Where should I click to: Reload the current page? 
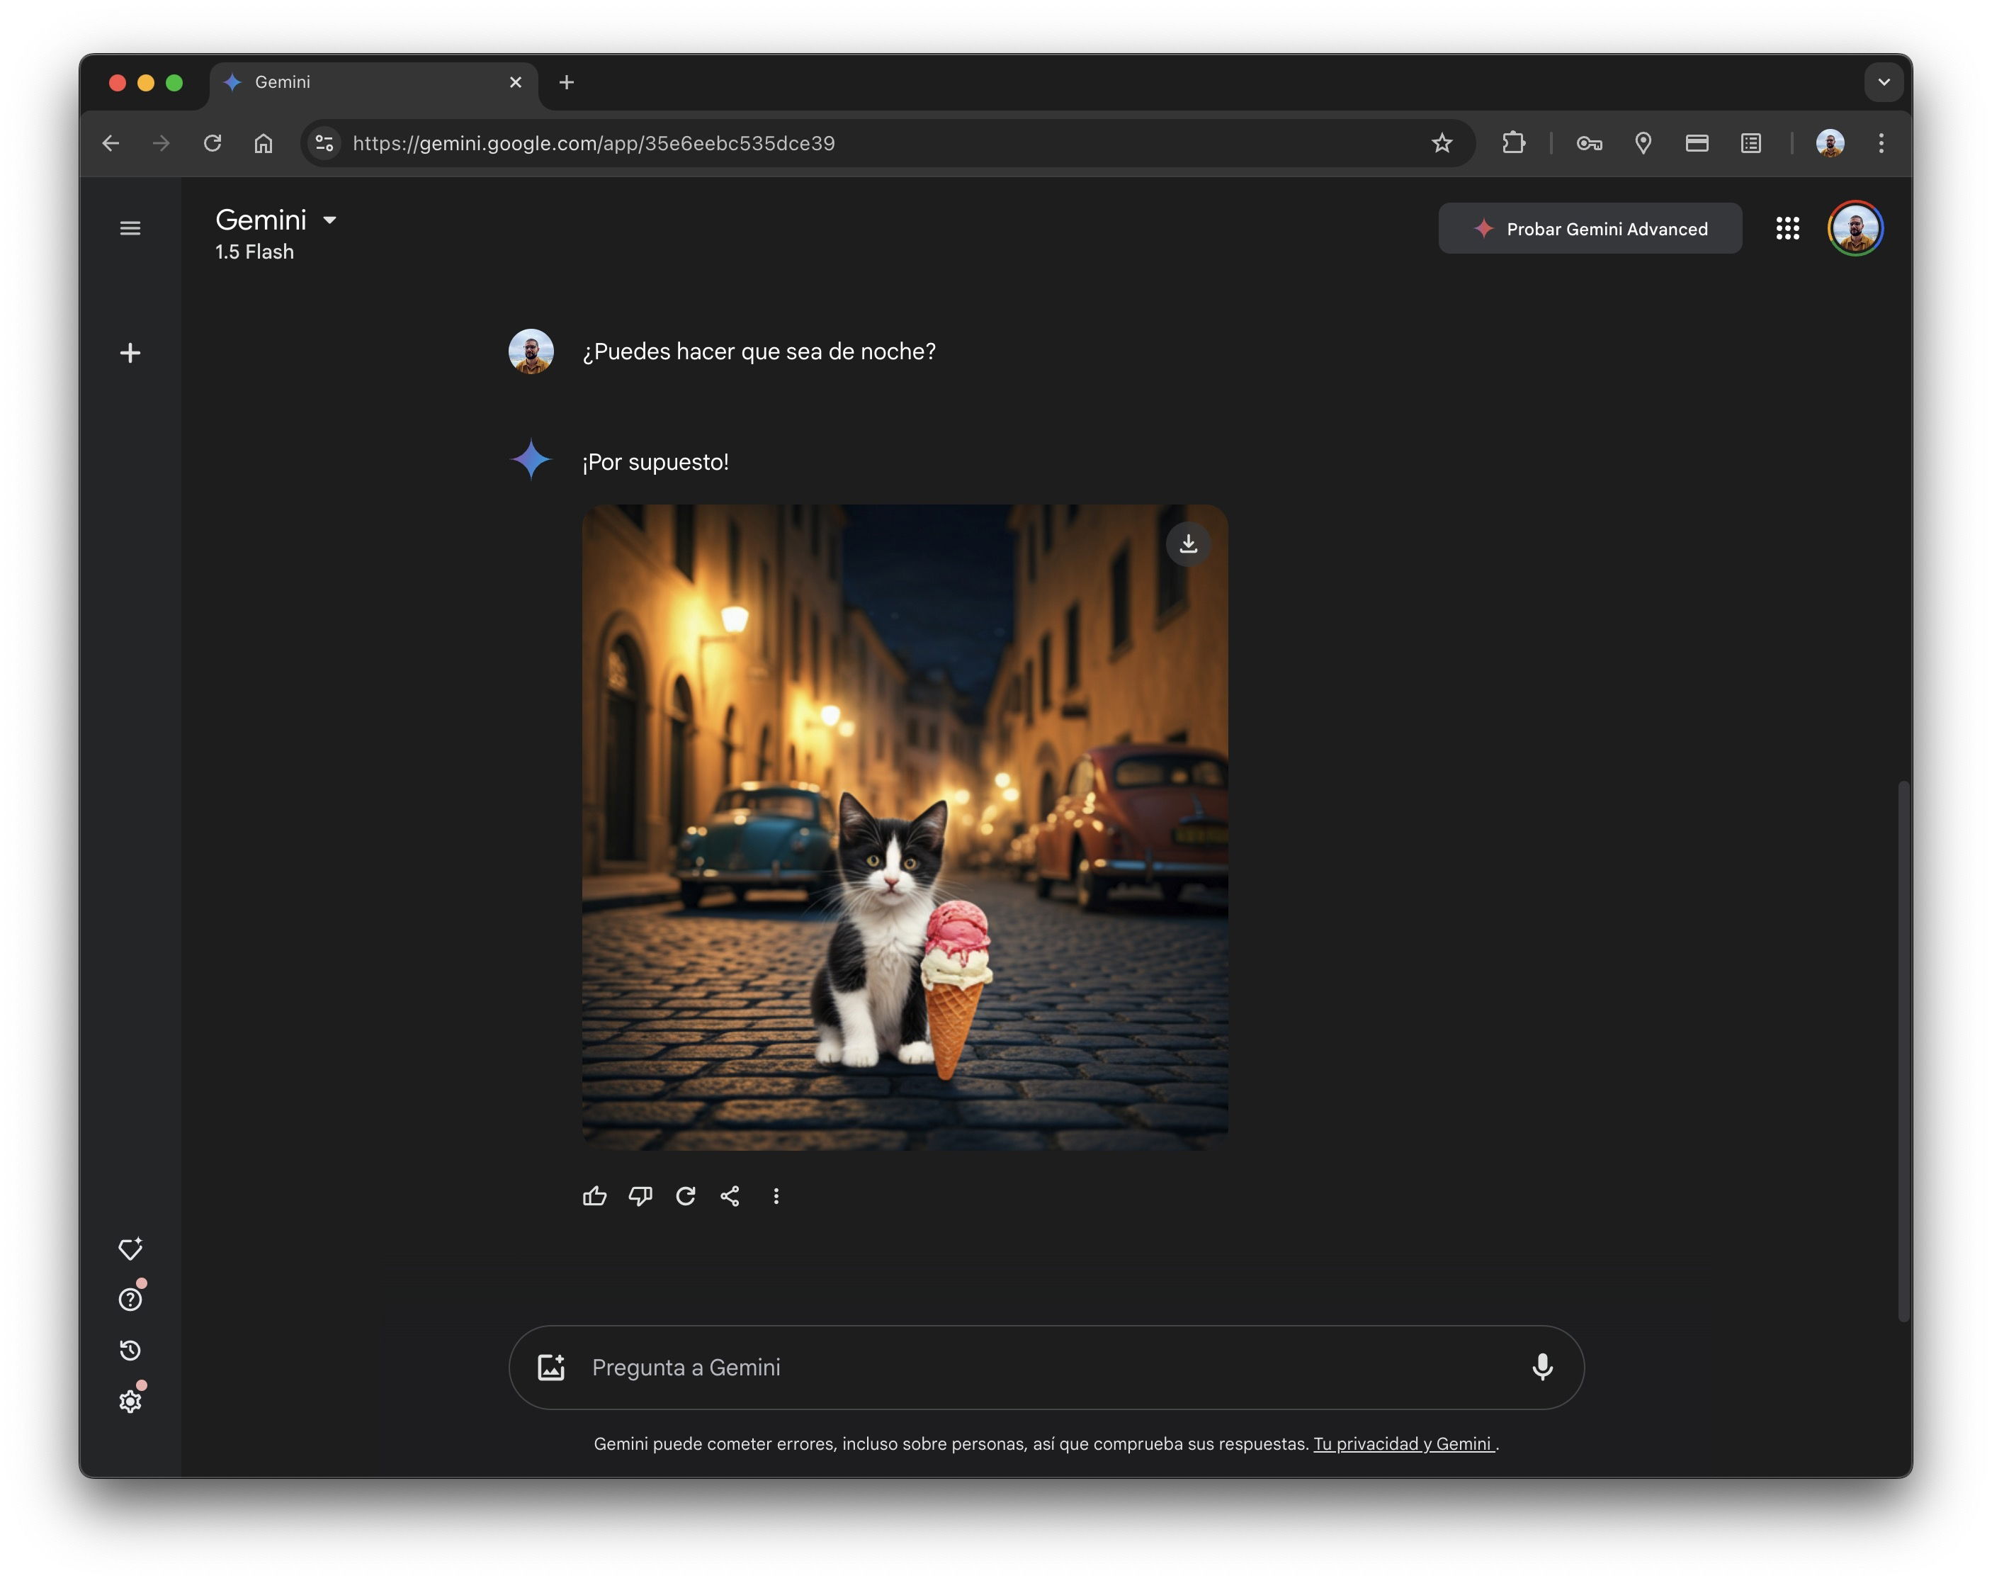tap(213, 143)
